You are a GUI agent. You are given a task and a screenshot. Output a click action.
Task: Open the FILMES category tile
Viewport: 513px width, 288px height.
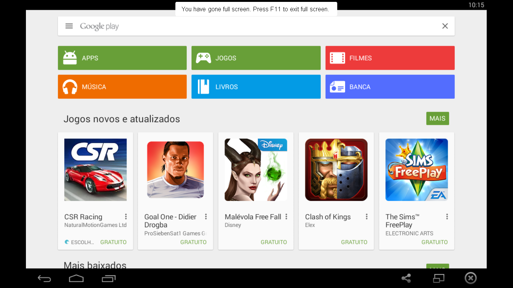[390, 58]
